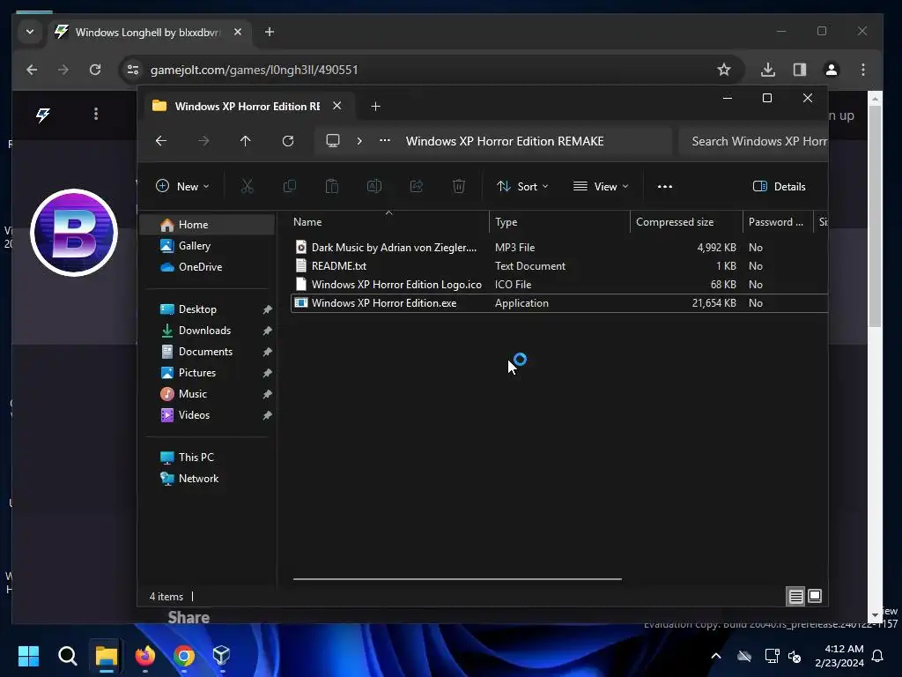
Task: Click the Delete trash icon
Action: [458, 186]
